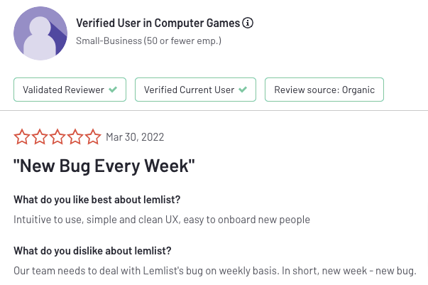This screenshot has height=285, width=428.
Task: Click the "What do you like best" heading
Action: point(98,200)
